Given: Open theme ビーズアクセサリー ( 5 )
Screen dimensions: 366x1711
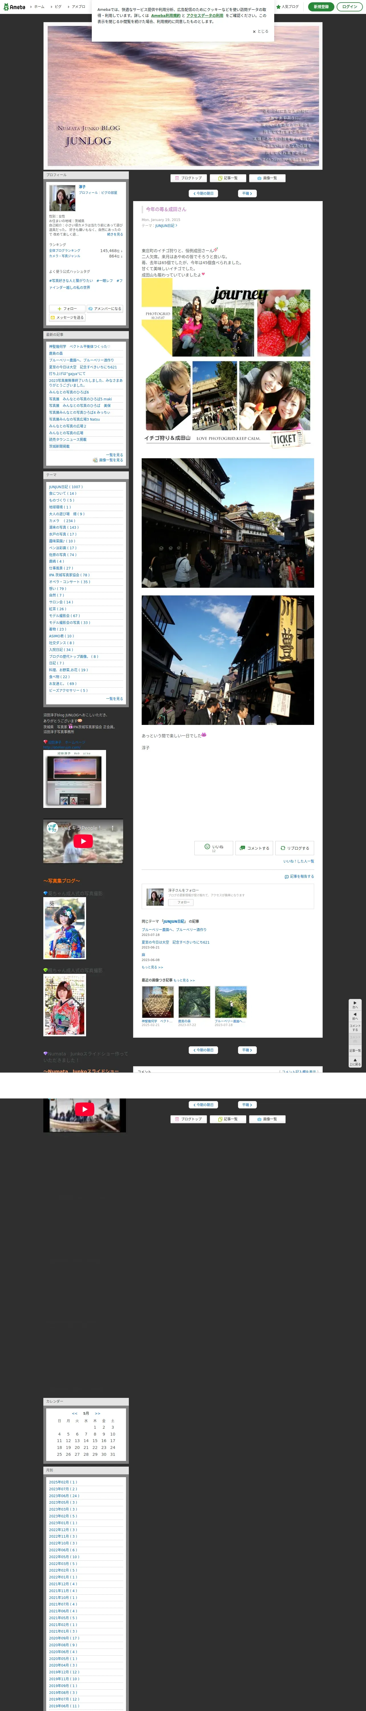Looking at the screenshot, I should coord(68,691).
